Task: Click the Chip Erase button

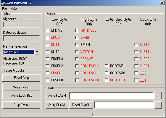Action: click(x=21, y=105)
